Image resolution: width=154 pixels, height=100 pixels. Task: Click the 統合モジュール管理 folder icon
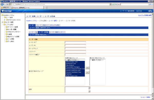[7, 36]
